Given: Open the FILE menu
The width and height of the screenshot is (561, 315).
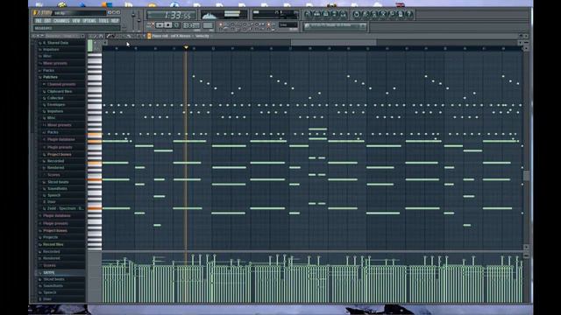Looking at the screenshot, I should click(39, 21).
